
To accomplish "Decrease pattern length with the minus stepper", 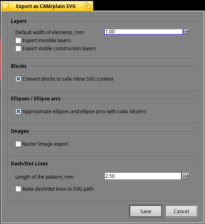I will pyautogui.click(x=184, y=176).
